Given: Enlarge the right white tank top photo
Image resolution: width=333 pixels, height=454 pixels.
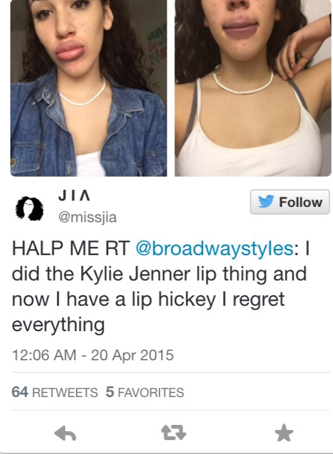Looking at the screenshot, I should point(253,88).
